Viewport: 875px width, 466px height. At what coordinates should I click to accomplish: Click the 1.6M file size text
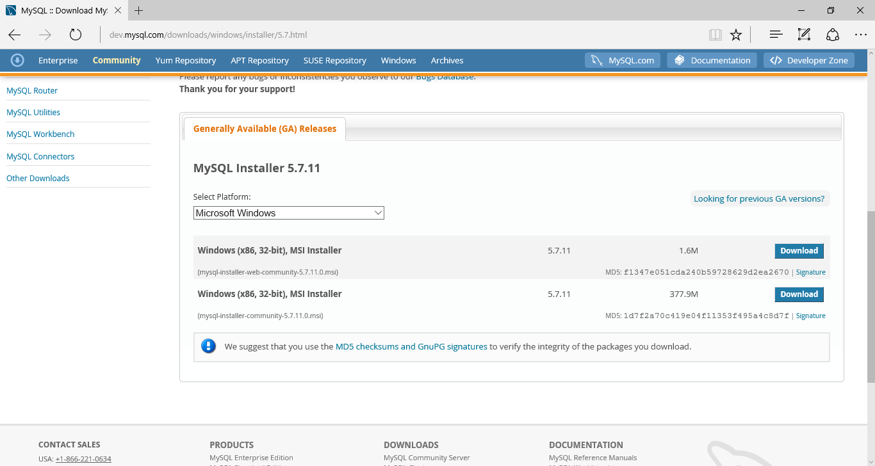[x=689, y=250]
